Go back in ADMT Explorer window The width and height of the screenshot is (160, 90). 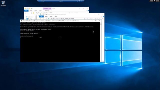25,13
